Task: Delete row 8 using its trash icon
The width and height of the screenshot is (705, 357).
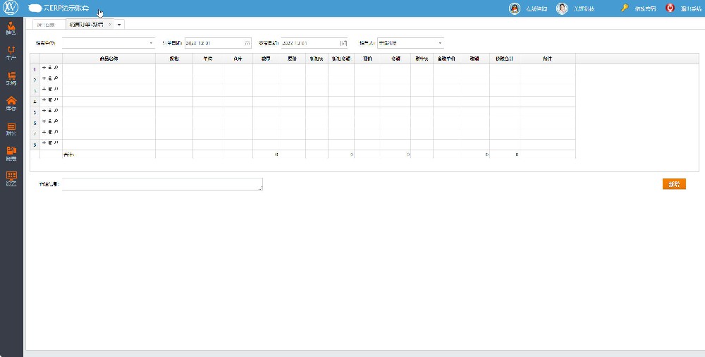Action: click(x=50, y=143)
